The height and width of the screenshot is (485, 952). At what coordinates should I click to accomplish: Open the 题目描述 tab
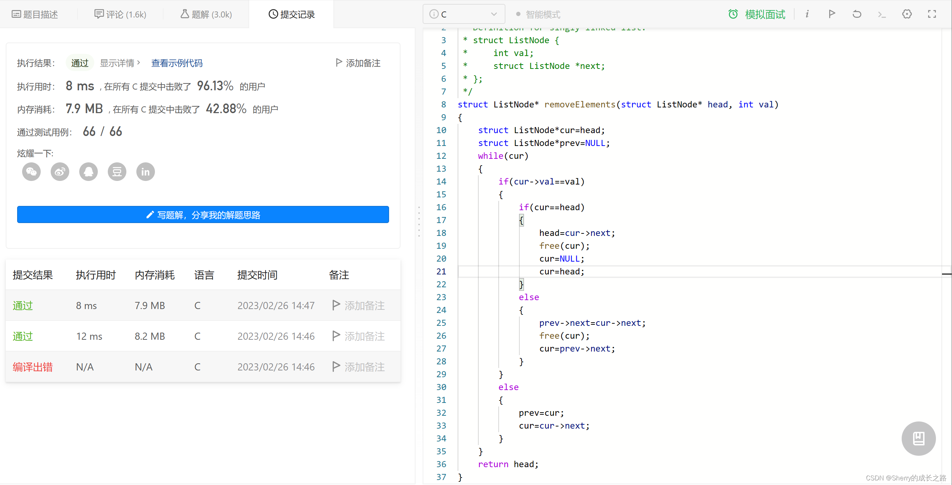(x=35, y=14)
